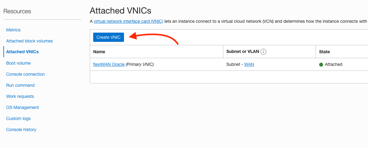Click the Create VNIC button
Viewport: 368px width, 148px height.
(x=108, y=37)
